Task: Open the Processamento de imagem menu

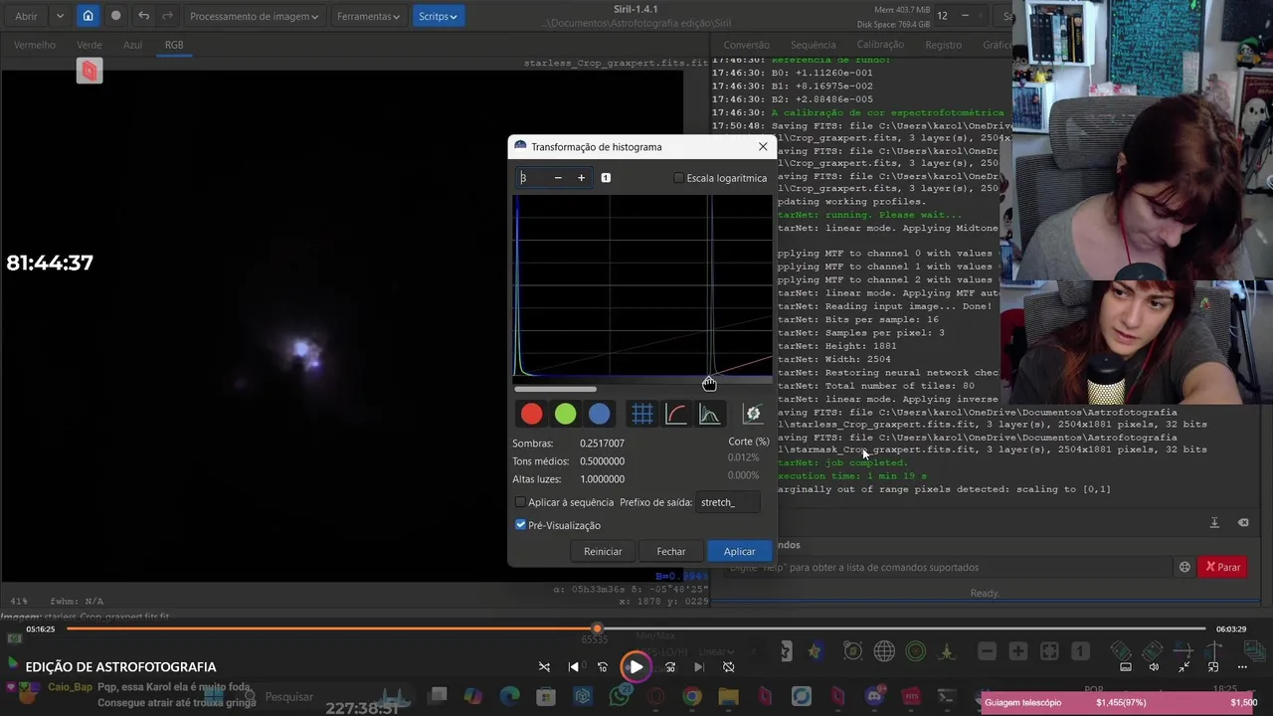Action: pos(254,16)
